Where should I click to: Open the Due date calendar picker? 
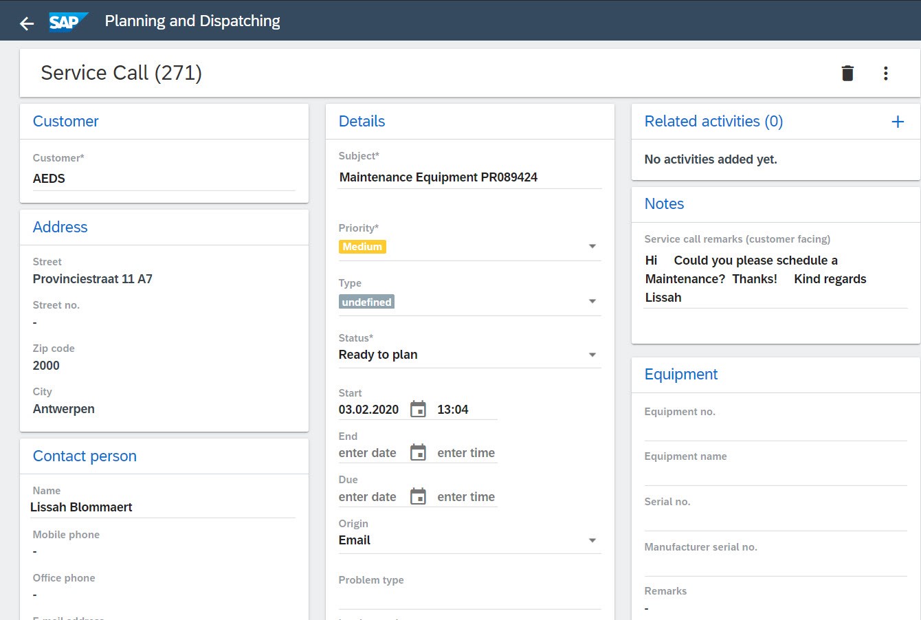[x=418, y=497]
